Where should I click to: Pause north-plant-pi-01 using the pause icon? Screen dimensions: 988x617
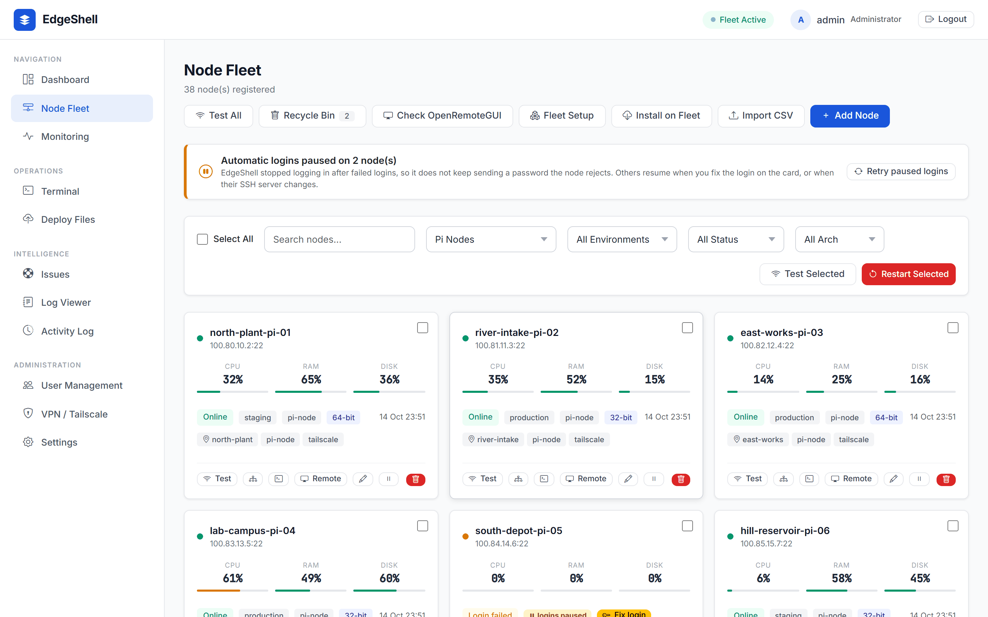pyautogui.click(x=389, y=479)
